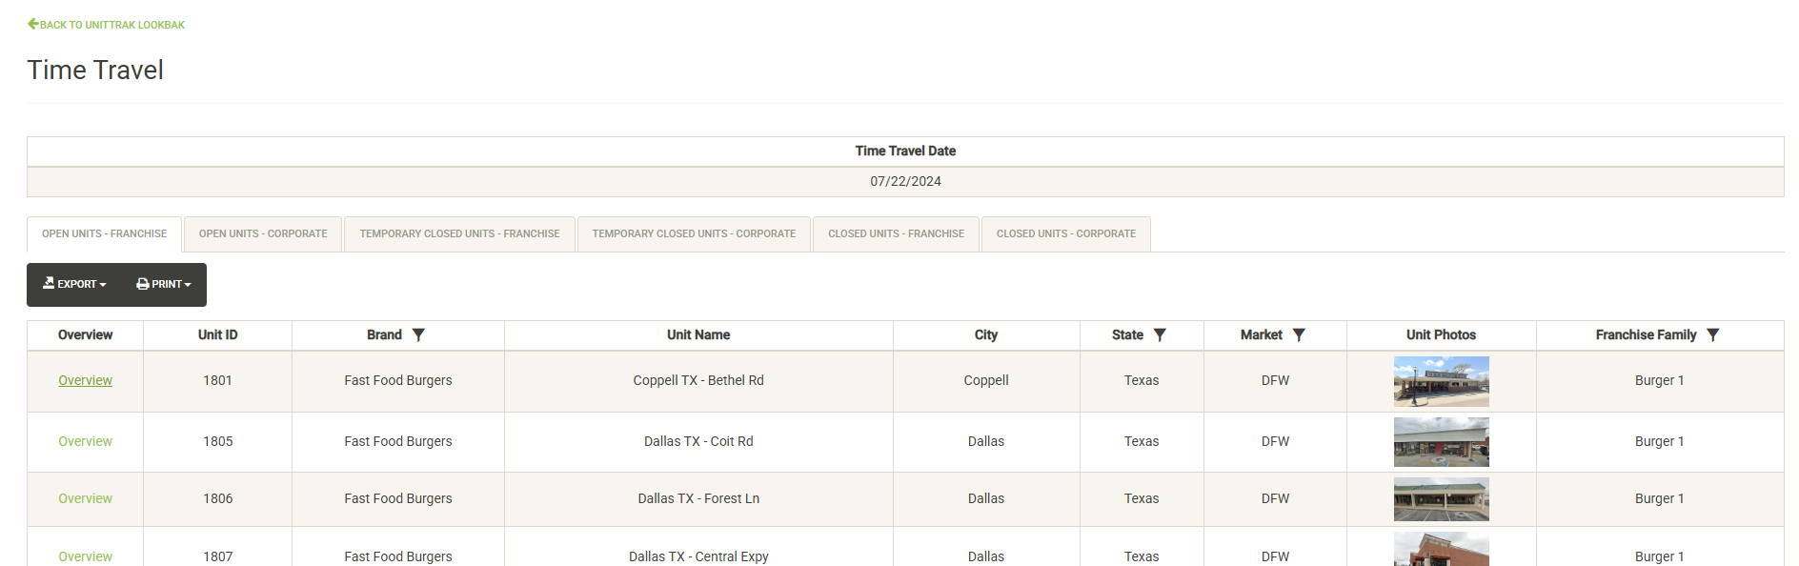
Task: Click Overview for Dallas TX - Forest Ln
Action: (x=85, y=499)
